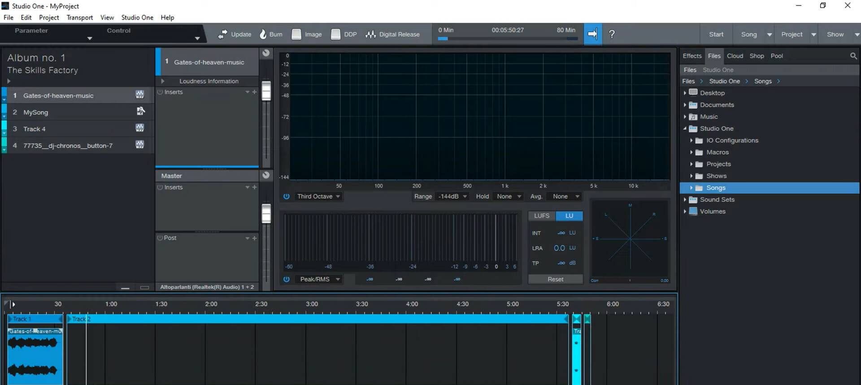The image size is (861, 385).
Task: Open the Range -144dB dropdown
Action: [452, 196]
